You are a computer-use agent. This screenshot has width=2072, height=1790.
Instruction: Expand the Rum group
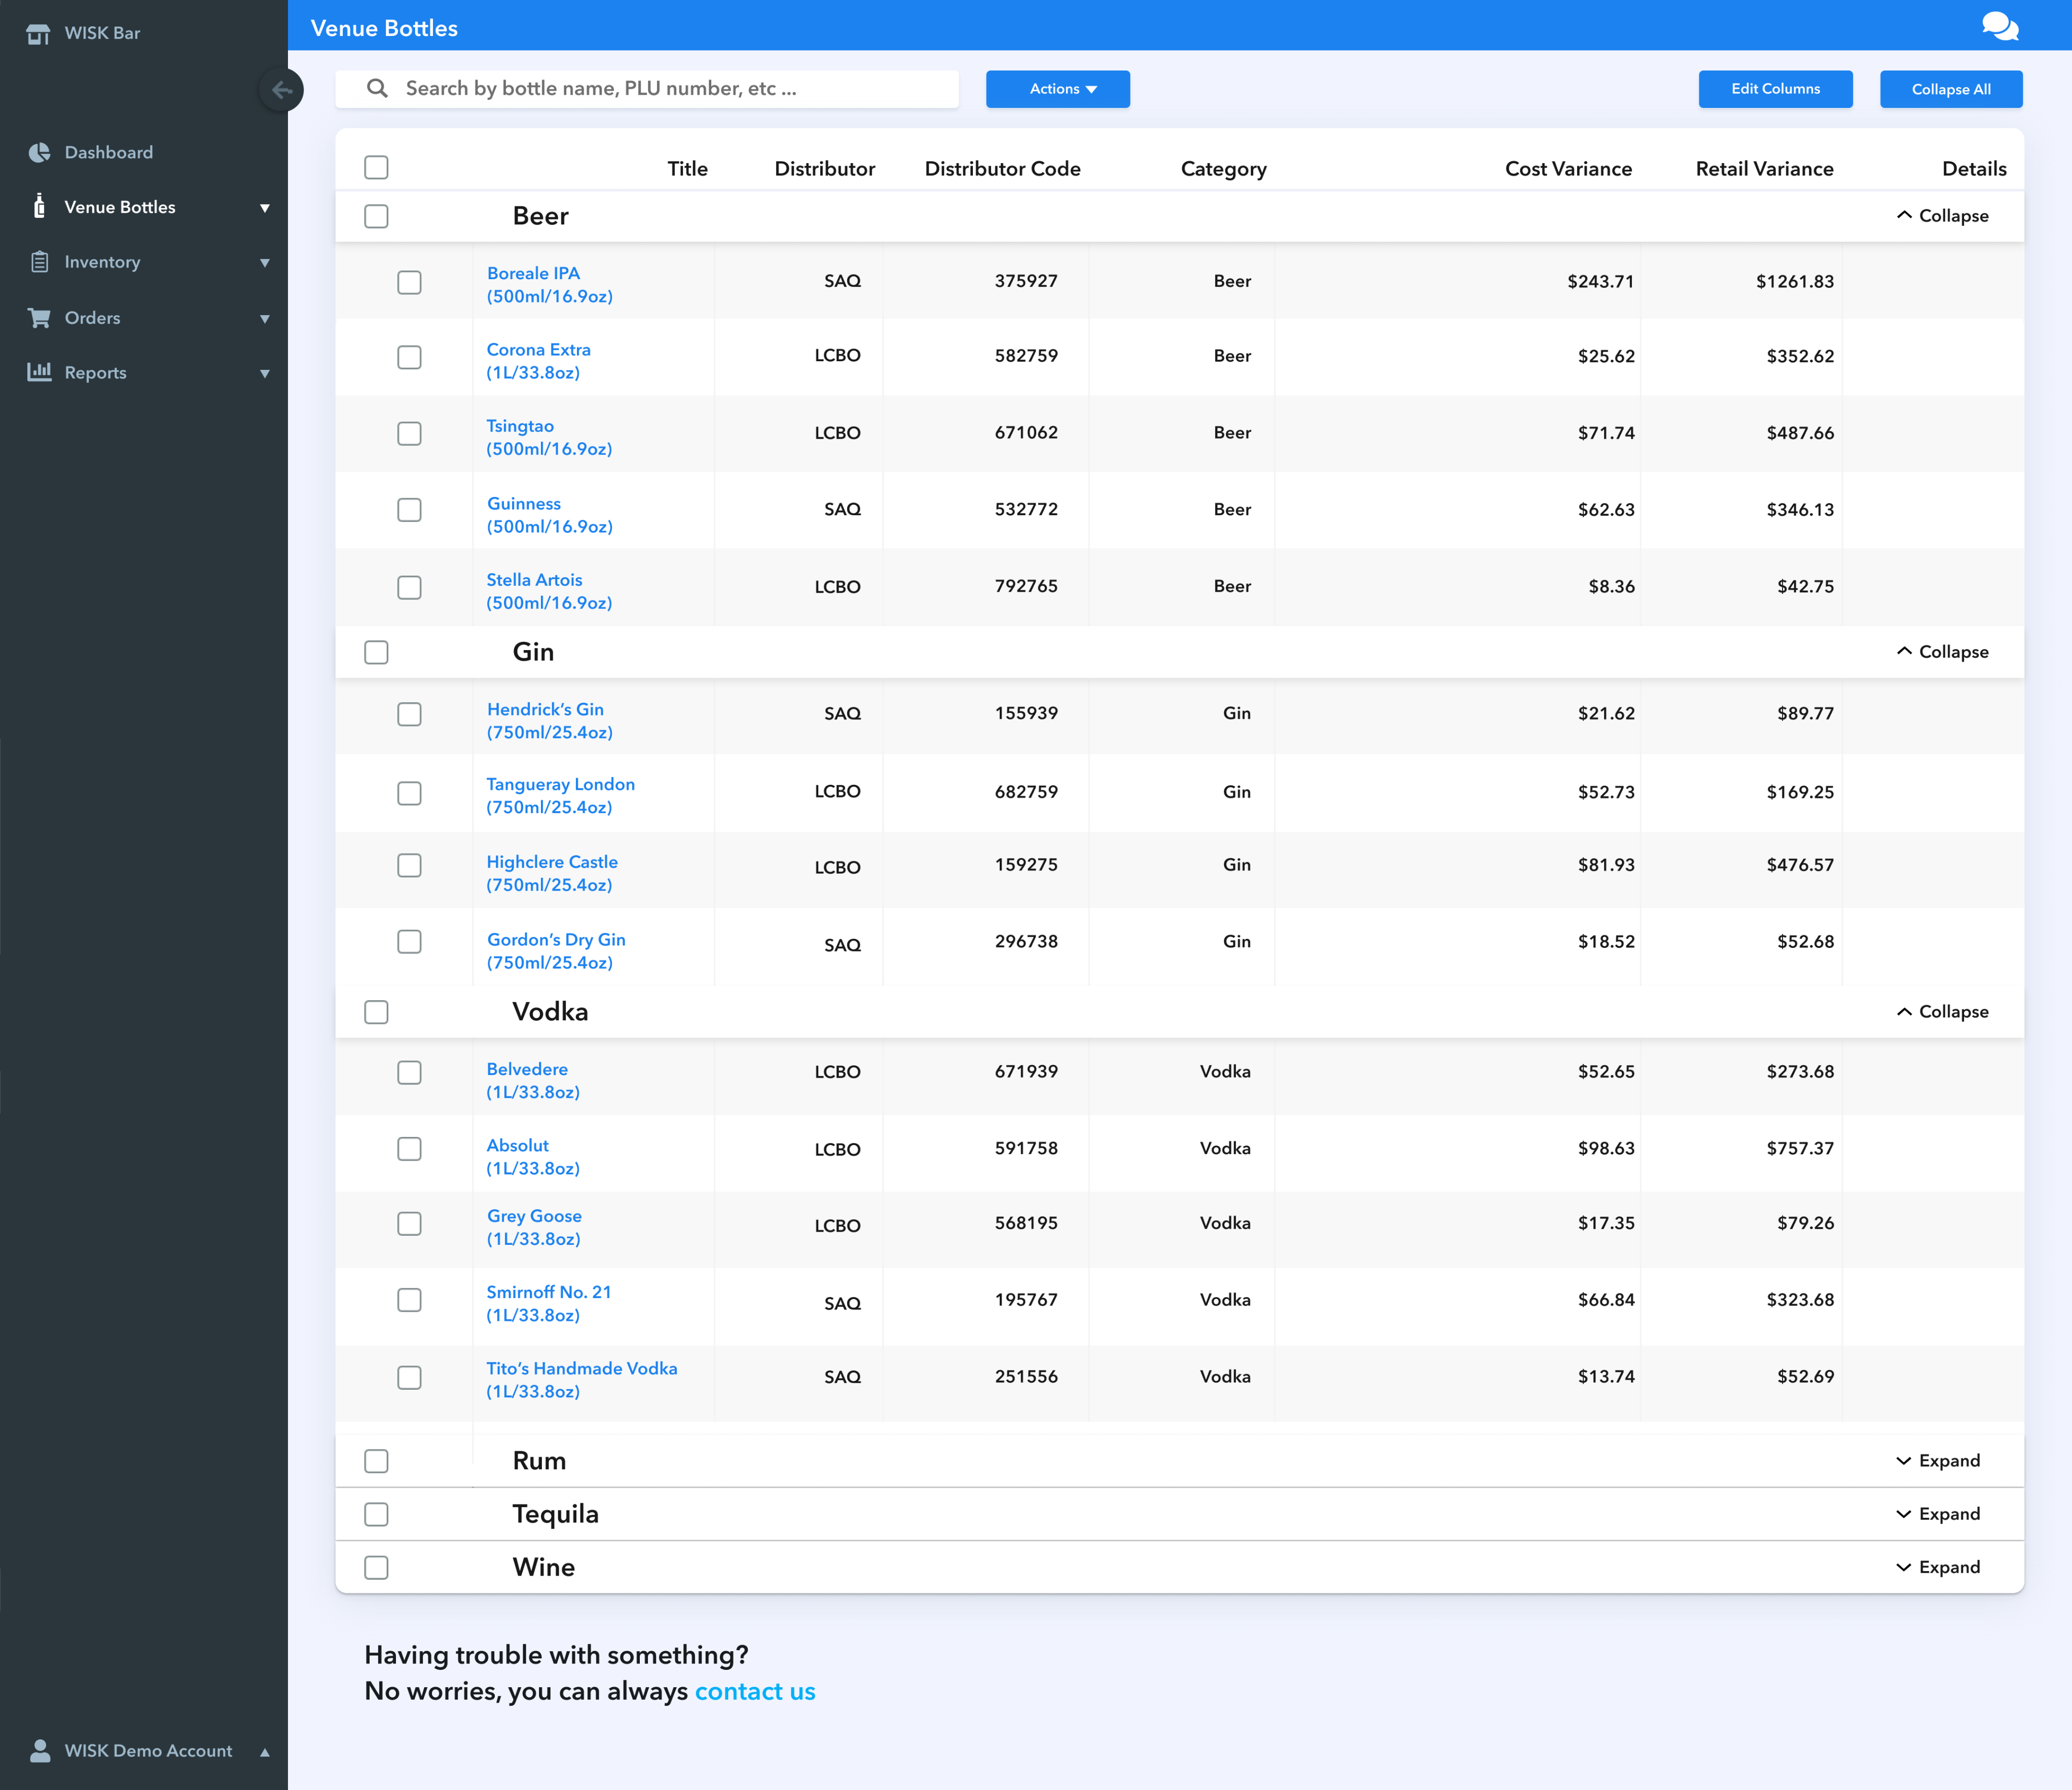pyautogui.click(x=1938, y=1460)
